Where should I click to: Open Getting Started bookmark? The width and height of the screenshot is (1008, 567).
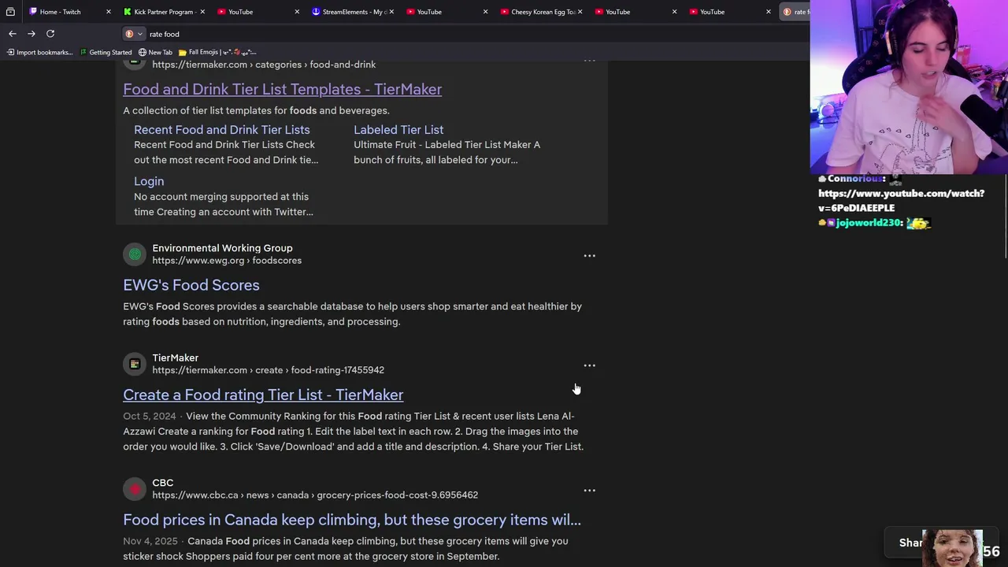click(x=106, y=53)
